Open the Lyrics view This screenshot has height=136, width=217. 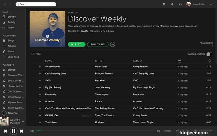point(167,131)
